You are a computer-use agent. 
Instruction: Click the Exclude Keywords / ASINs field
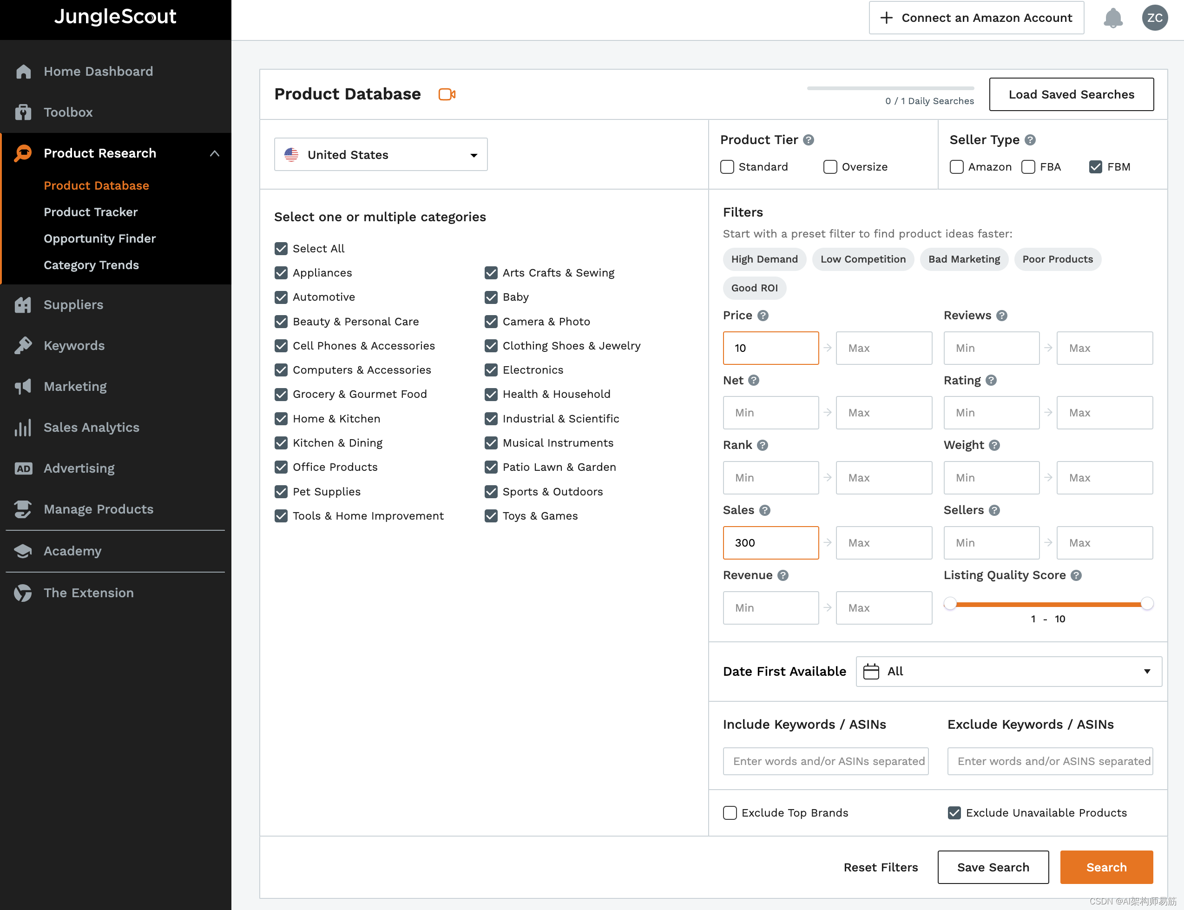[1050, 761]
